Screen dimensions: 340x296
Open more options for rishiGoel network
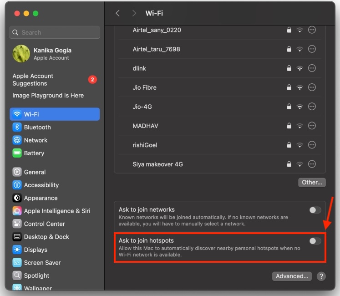(x=312, y=145)
